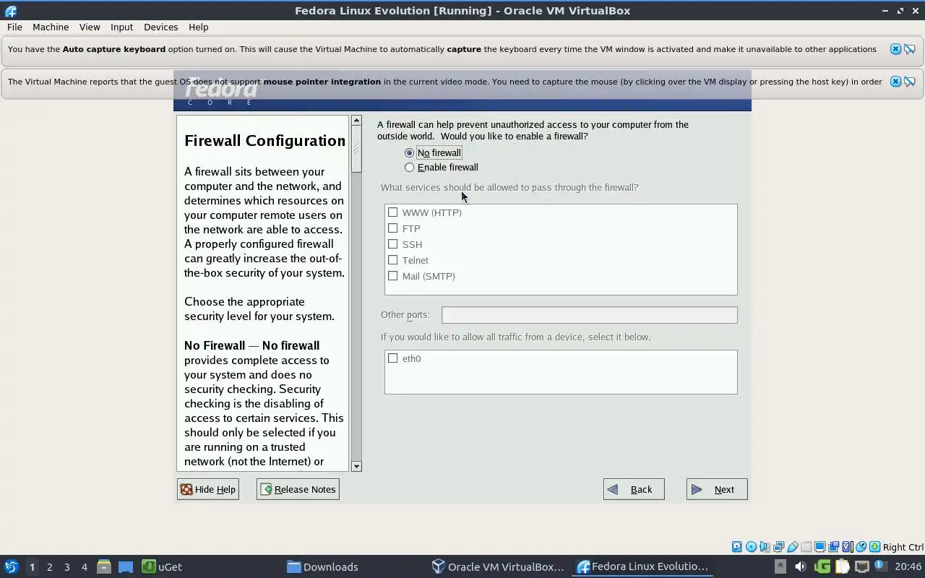Check the WWW (HTTP) service box
The height and width of the screenshot is (578, 925).
click(x=392, y=212)
